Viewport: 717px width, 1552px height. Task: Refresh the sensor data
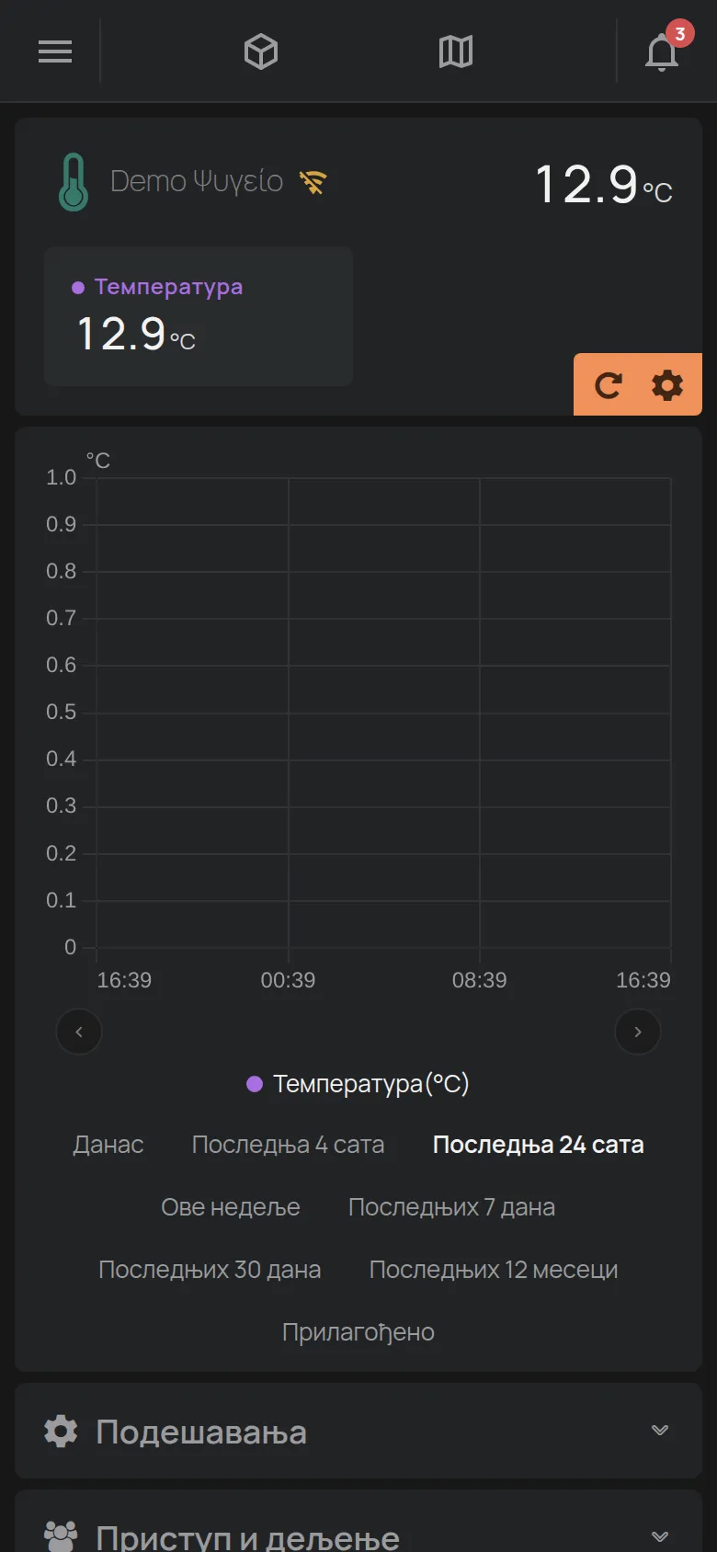tap(608, 384)
